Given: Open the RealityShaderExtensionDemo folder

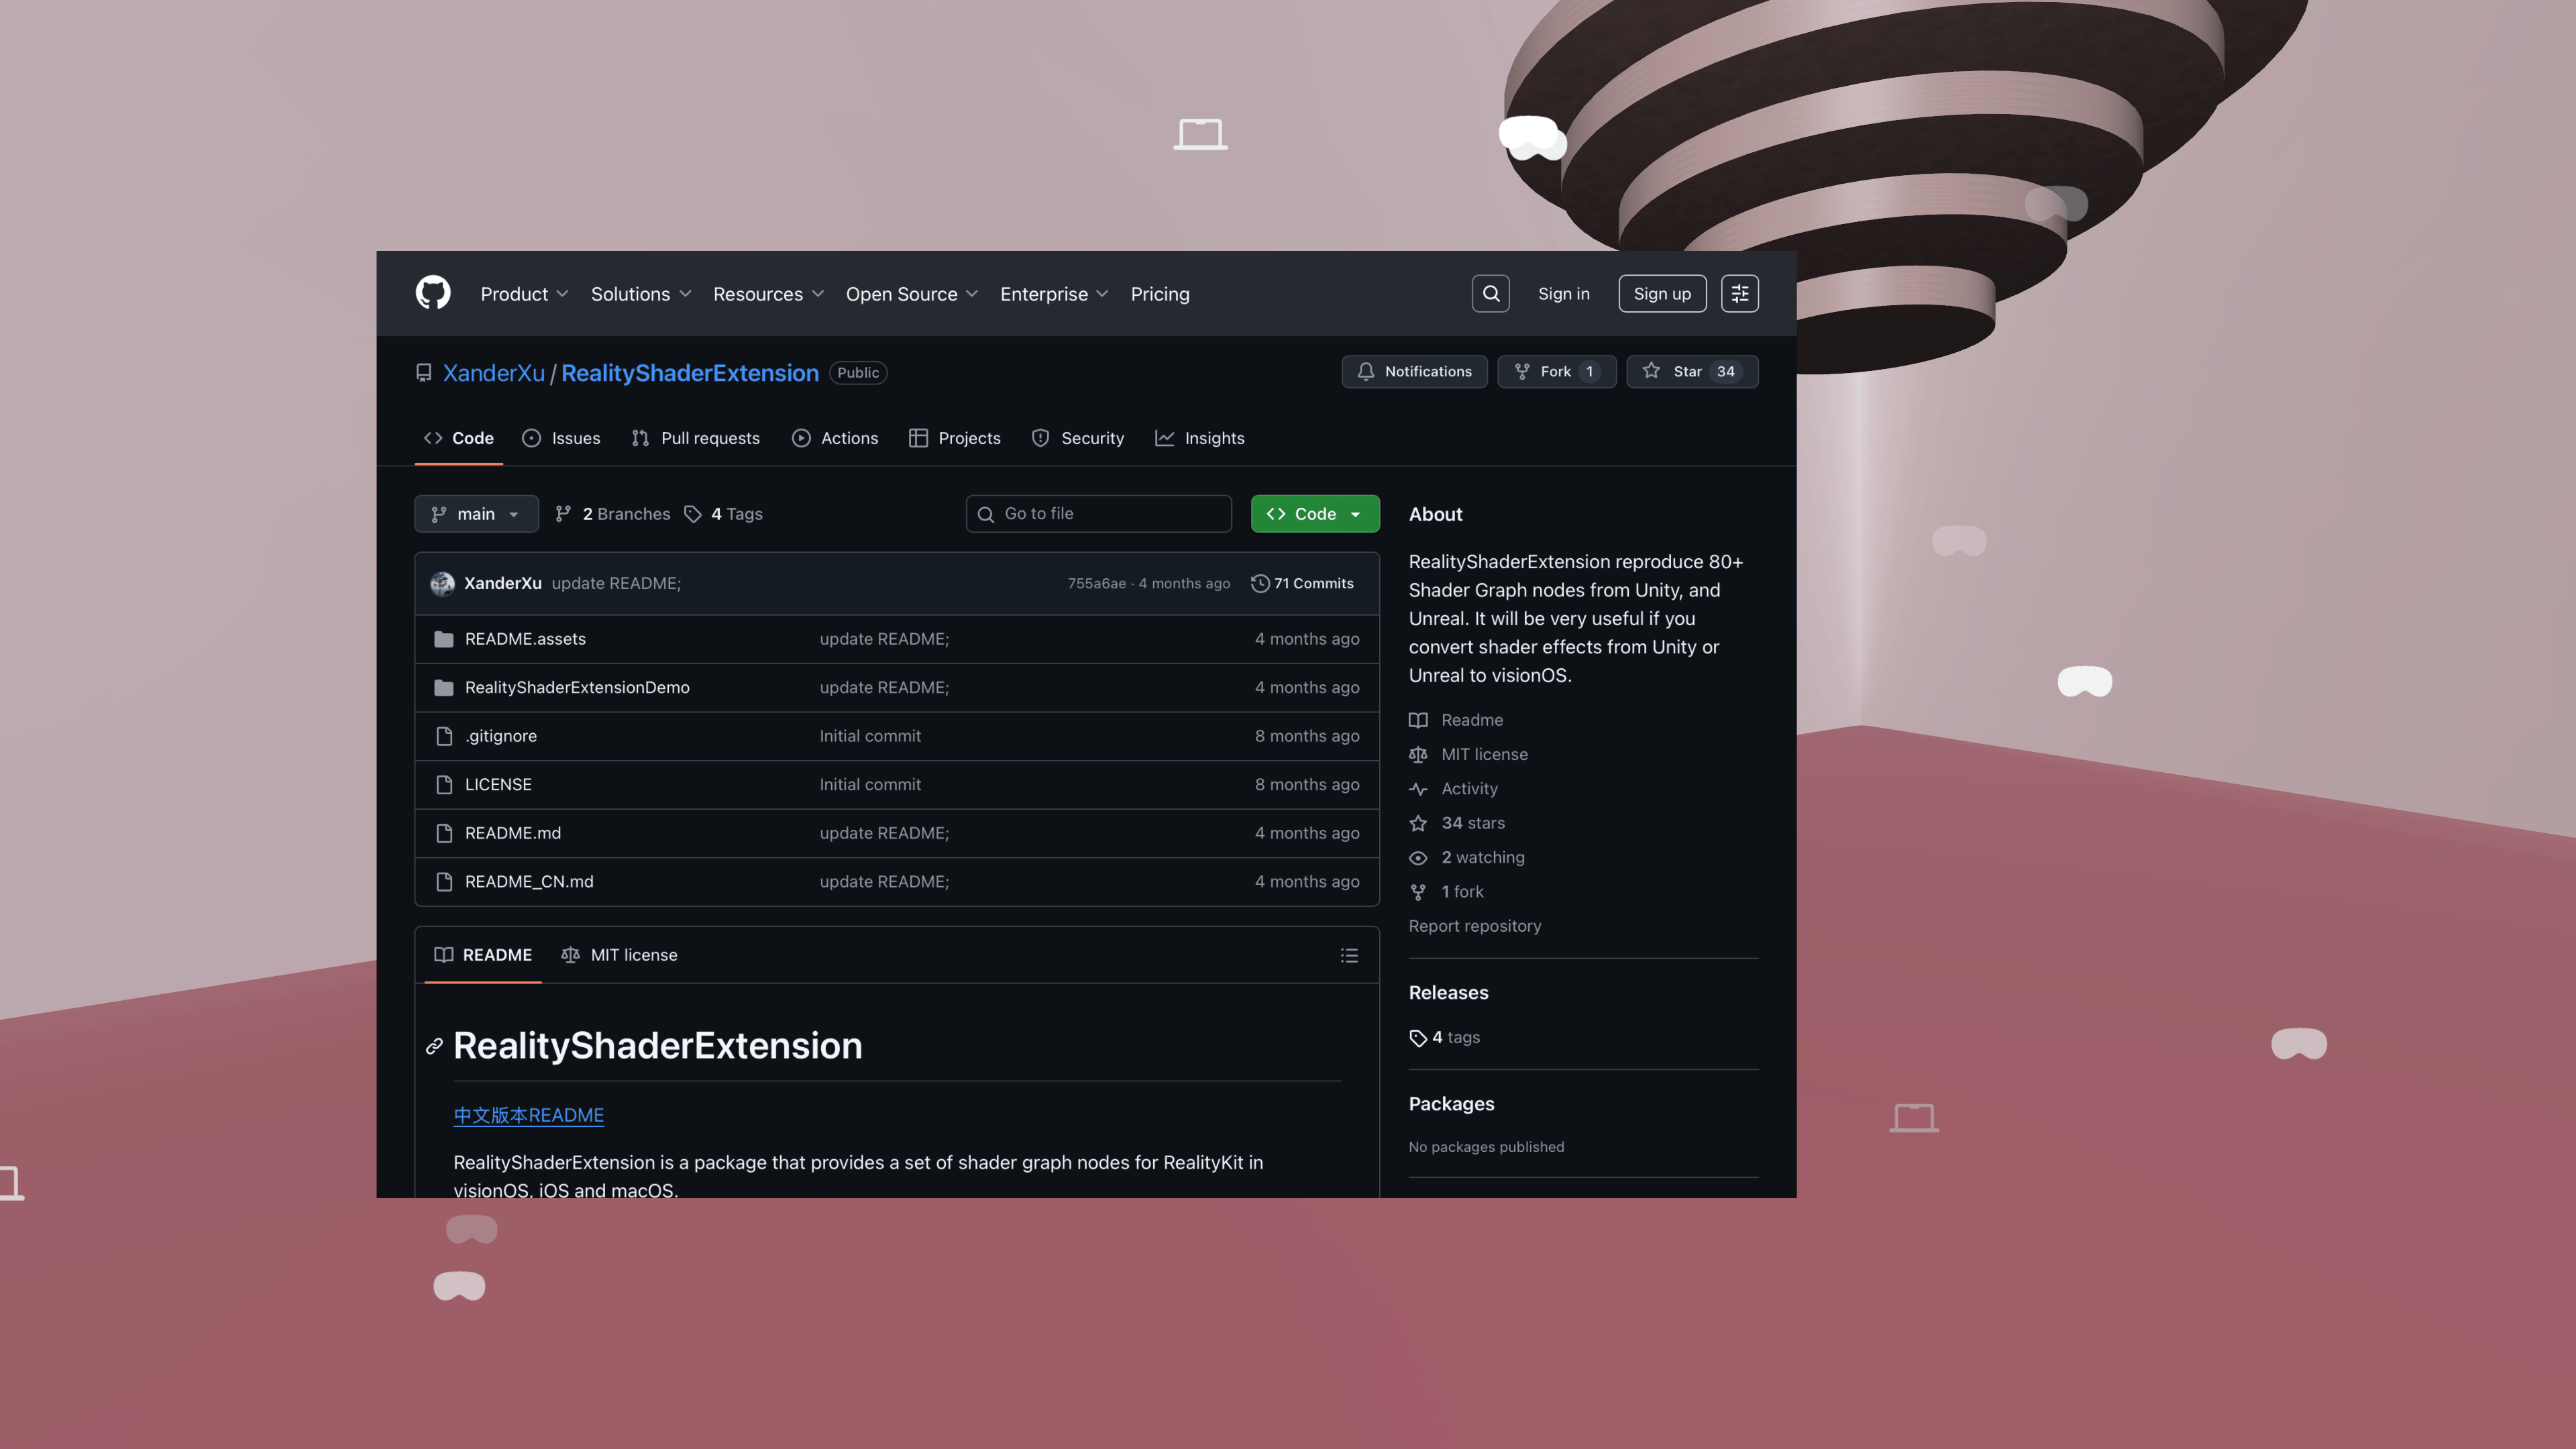Looking at the screenshot, I should click(577, 687).
